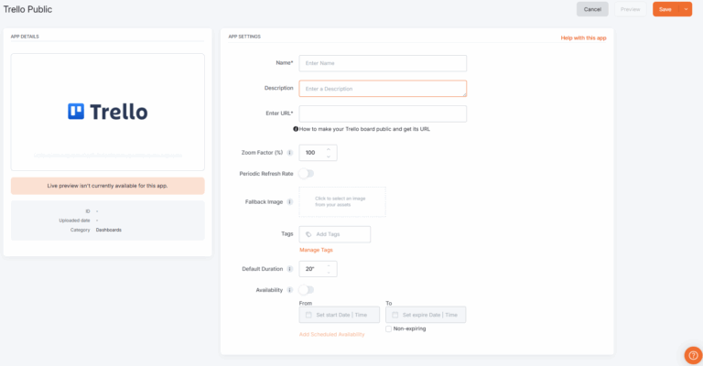Focus the Description text area
This screenshot has width=703, height=366.
[x=383, y=89]
